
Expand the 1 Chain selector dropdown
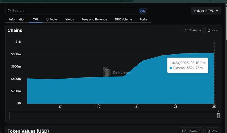(x=193, y=30)
